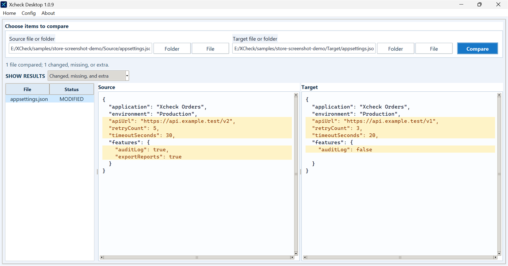Click the Target file or folder path field
The height and width of the screenshot is (266, 508).
(x=304, y=49)
